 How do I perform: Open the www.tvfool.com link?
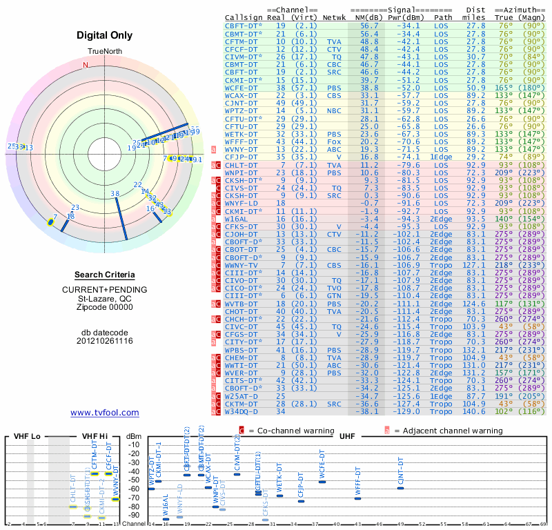click(x=105, y=413)
